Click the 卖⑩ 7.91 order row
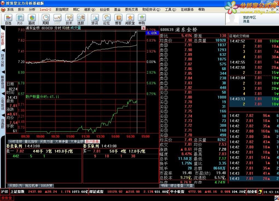The height and width of the screenshot is (201, 279). click(x=193, y=45)
